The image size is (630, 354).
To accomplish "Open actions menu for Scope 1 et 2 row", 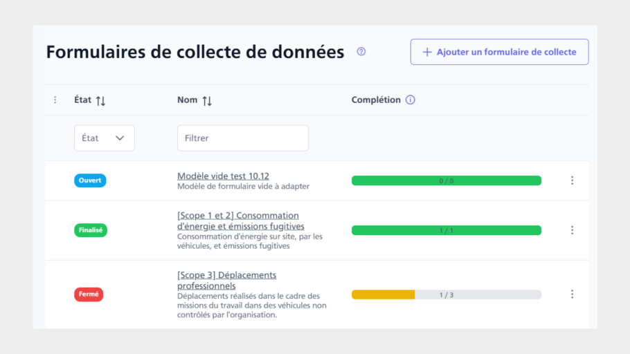I will [572, 230].
